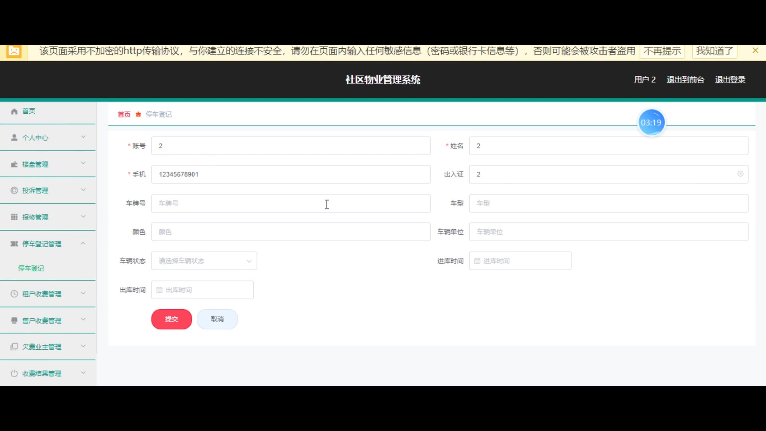Screen dimensions: 766x431
Task: Click the clock icon beside 租户收费管理
Action: pos(14,294)
